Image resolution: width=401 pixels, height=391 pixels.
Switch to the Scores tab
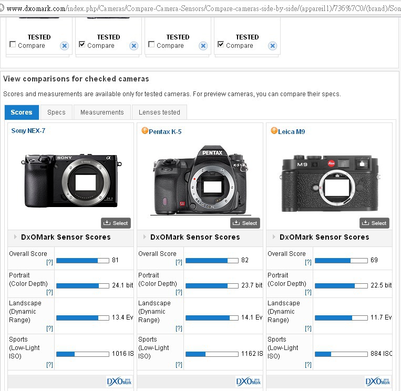coord(22,112)
